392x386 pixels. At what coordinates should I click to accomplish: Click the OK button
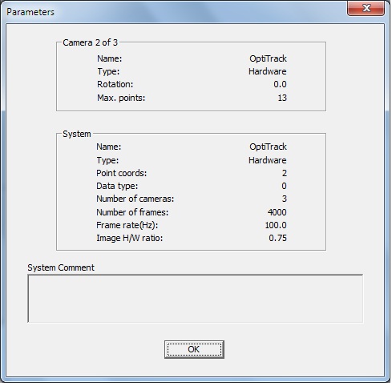point(194,349)
